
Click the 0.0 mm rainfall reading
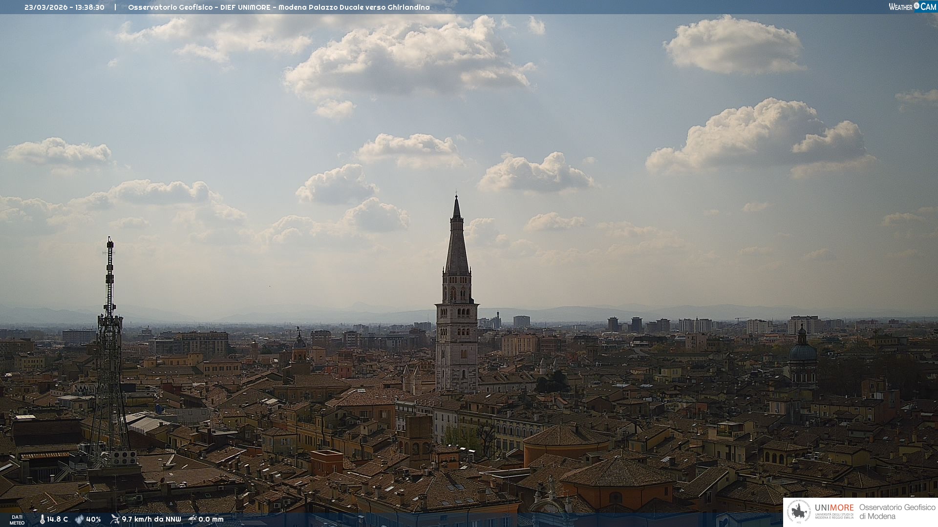click(x=211, y=520)
